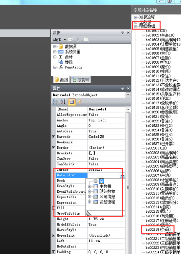Open the Barcode1 object selector dropdown
181x254 pixels.
click(128, 95)
